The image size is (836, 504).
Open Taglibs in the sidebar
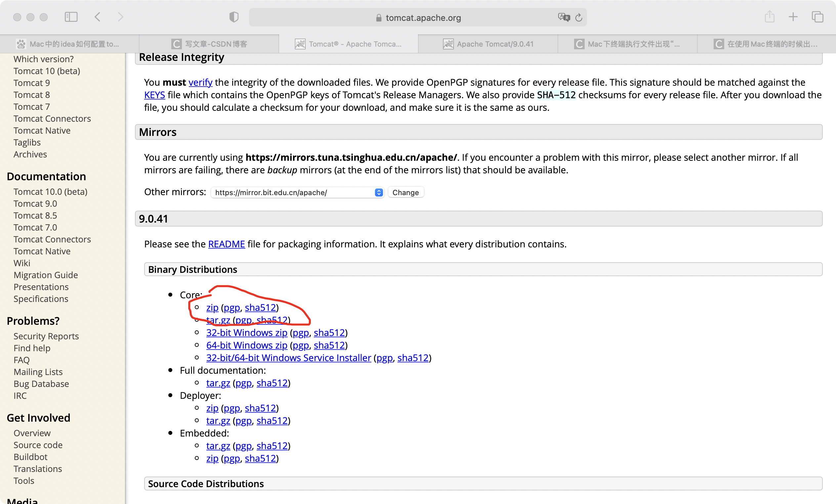(x=27, y=142)
